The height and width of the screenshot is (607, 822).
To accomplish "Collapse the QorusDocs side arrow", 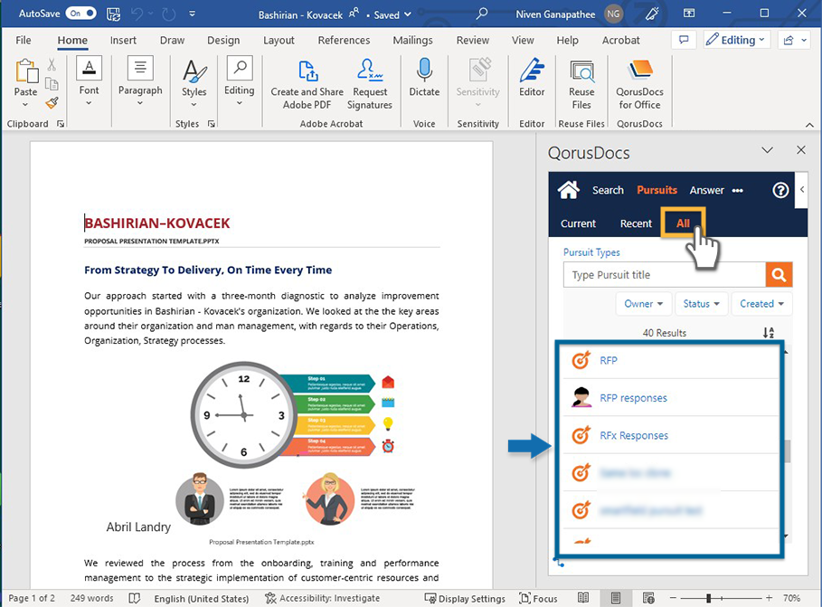I will pyautogui.click(x=802, y=190).
